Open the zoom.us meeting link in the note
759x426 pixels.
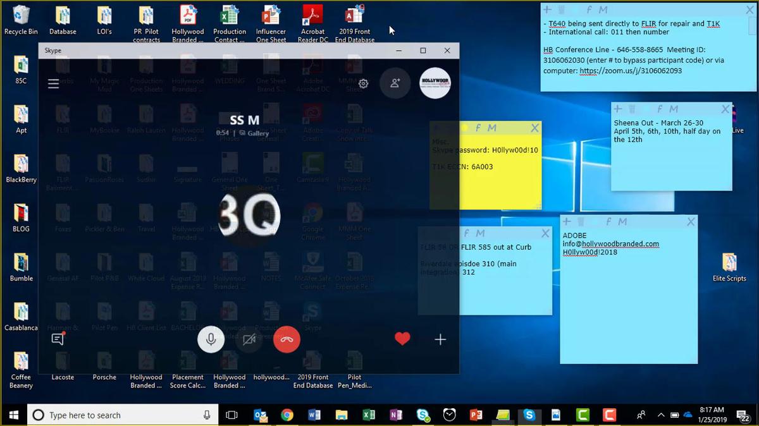(631, 71)
